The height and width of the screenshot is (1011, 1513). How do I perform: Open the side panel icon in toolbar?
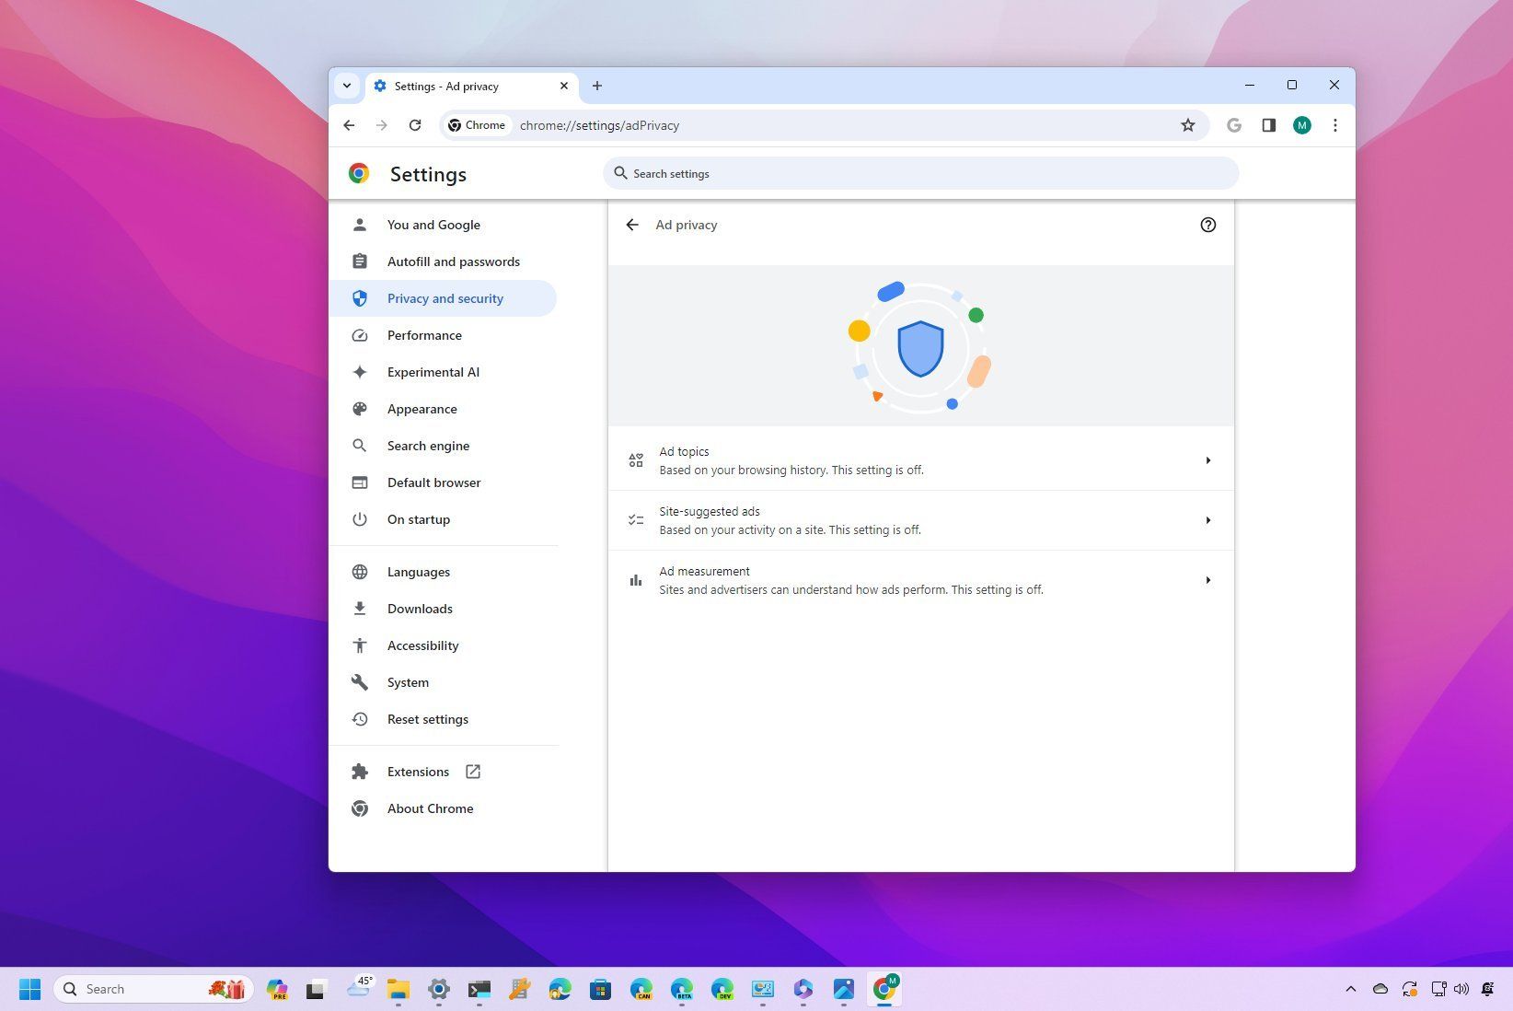[x=1268, y=125]
